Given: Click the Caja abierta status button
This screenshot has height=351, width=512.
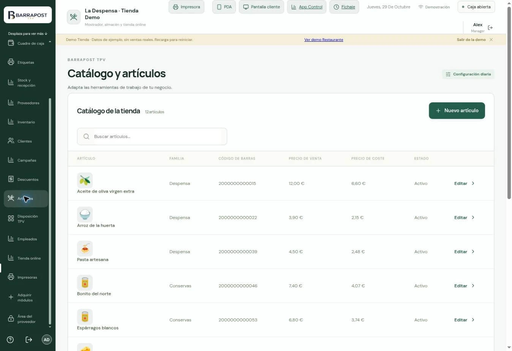Looking at the screenshot, I should coord(476,7).
